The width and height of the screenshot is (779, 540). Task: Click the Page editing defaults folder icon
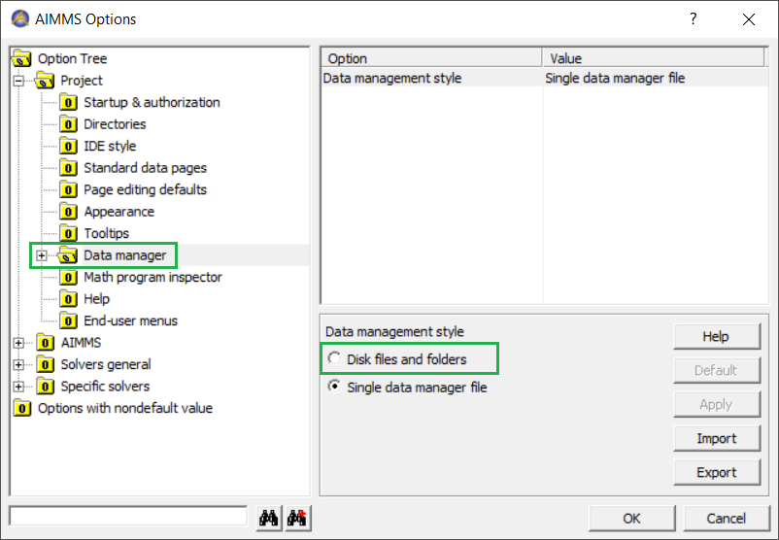pos(68,189)
